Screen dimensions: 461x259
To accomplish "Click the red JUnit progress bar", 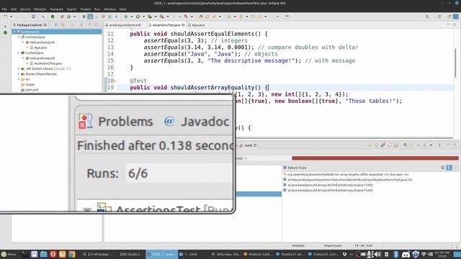I will tap(375, 158).
